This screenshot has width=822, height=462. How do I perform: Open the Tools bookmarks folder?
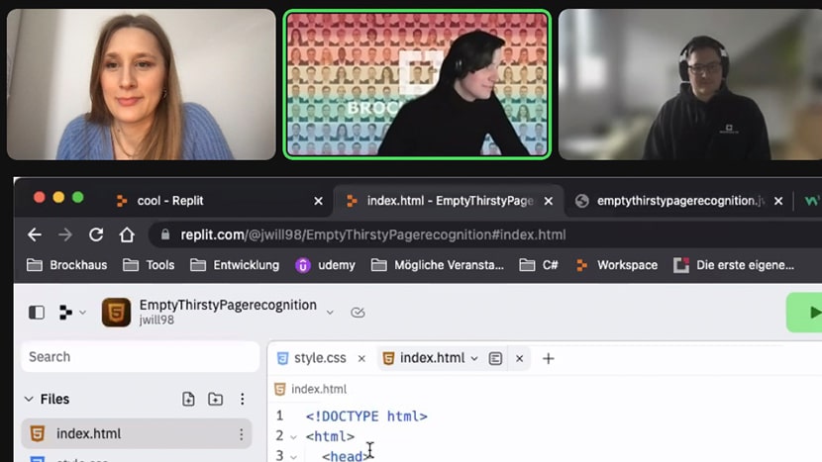click(149, 265)
